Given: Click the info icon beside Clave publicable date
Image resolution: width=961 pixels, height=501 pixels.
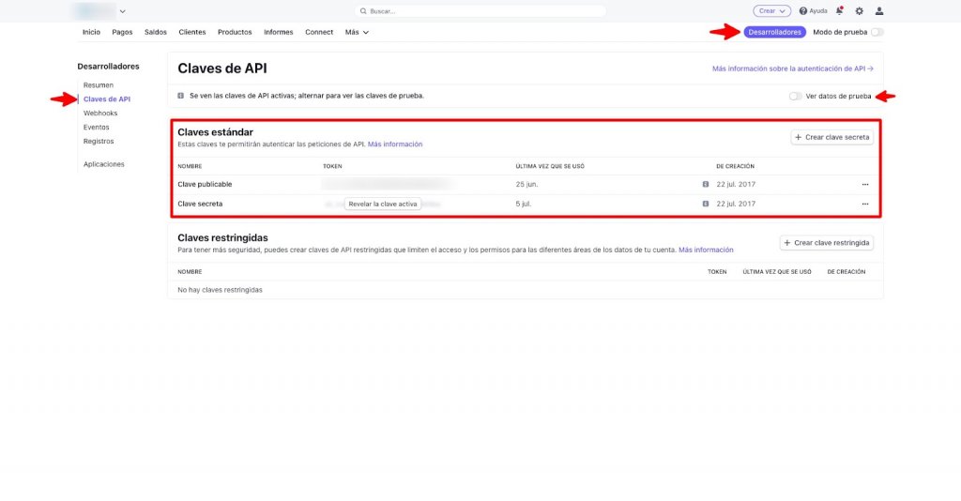Looking at the screenshot, I should tap(706, 184).
